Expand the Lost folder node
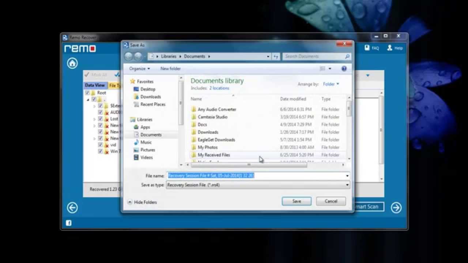The image size is (468, 263). [x=94, y=119]
